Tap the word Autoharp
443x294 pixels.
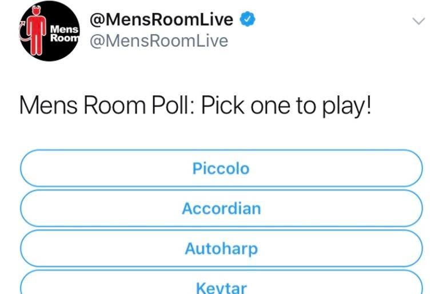coord(221,249)
